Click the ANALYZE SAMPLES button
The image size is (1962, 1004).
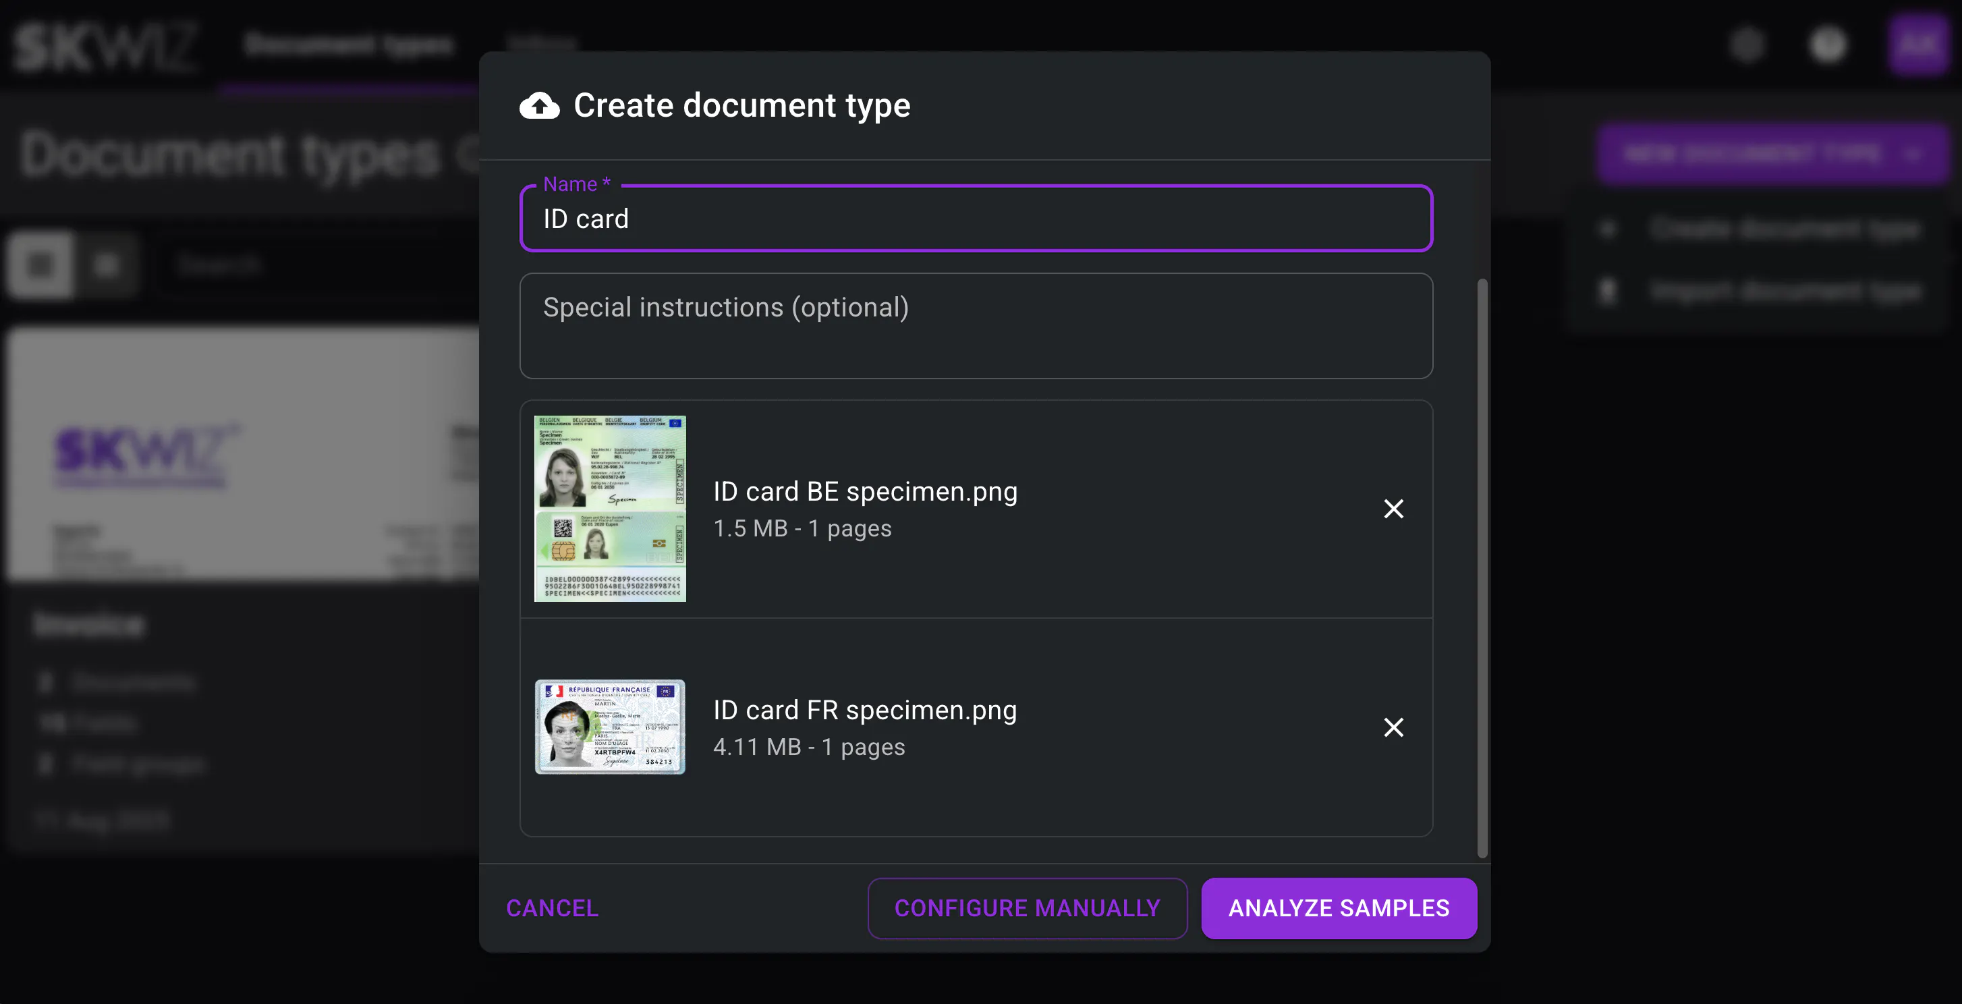tap(1339, 908)
